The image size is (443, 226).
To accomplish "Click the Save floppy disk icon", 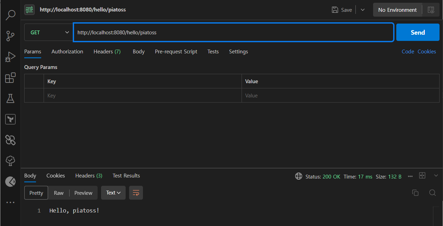I will click(x=335, y=10).
